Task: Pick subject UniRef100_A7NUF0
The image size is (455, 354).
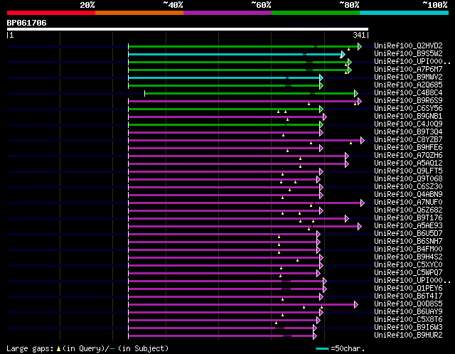Action: tap(408, 203)
